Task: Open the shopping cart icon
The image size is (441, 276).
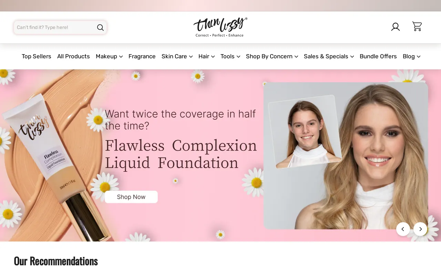Action: [x=417, y=26]
